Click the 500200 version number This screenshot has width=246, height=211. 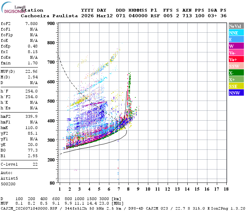8,184
